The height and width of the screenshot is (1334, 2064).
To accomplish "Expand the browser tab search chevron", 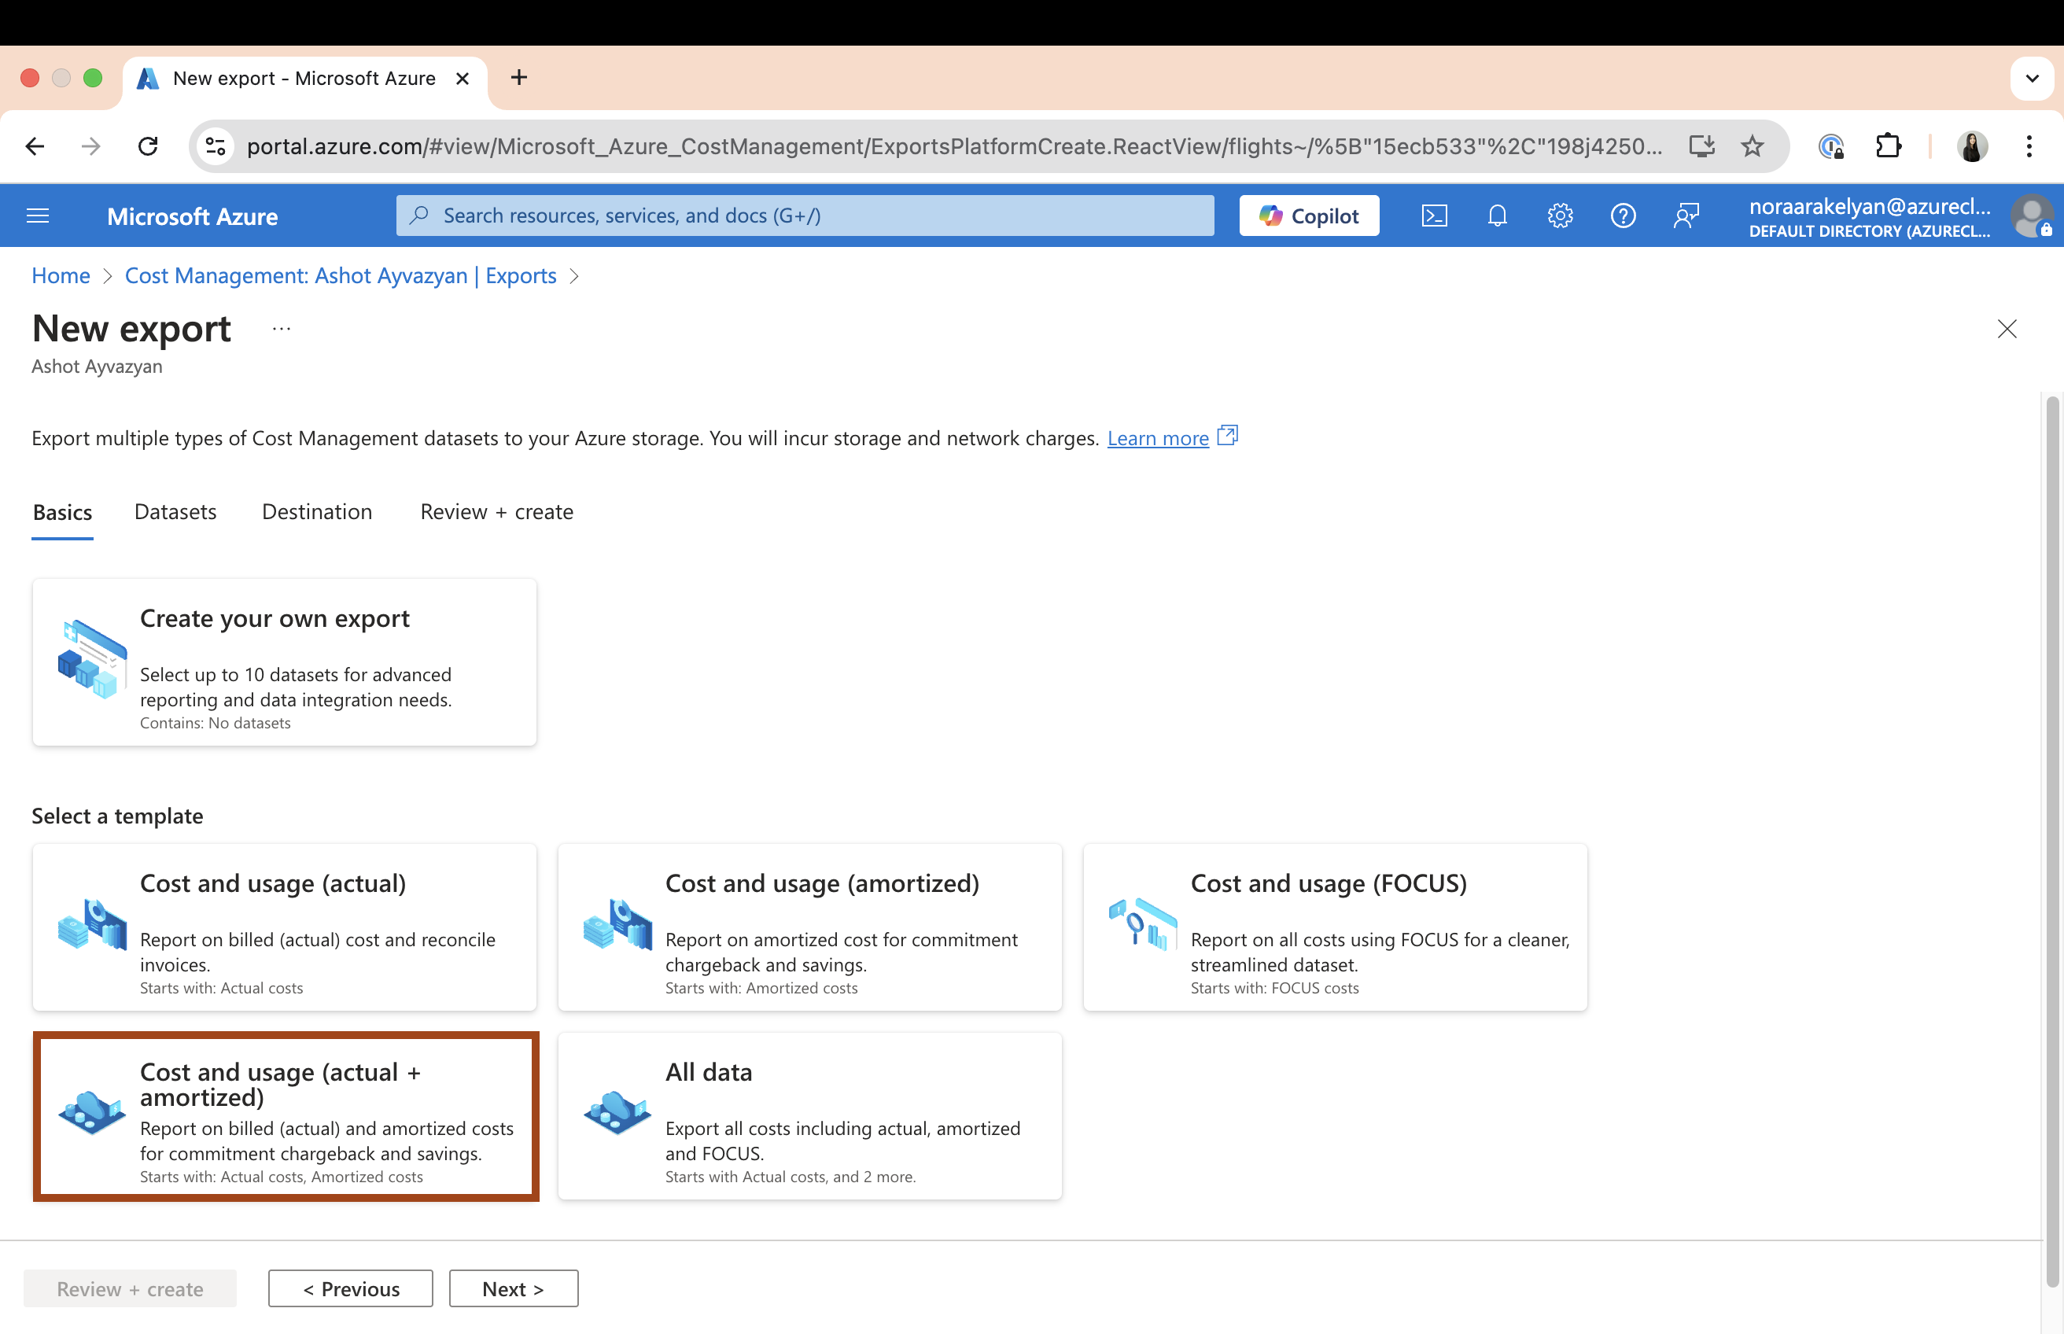I will 2032,78.
